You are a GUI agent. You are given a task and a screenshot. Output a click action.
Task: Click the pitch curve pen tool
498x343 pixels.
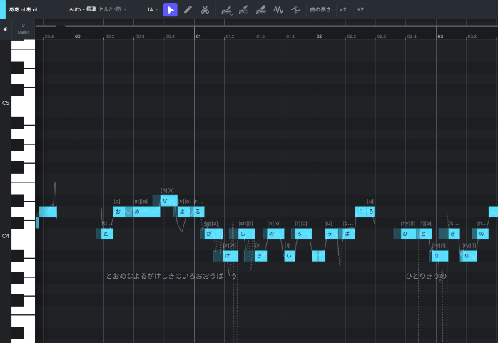pyautogui.click(x=226, y=10)
